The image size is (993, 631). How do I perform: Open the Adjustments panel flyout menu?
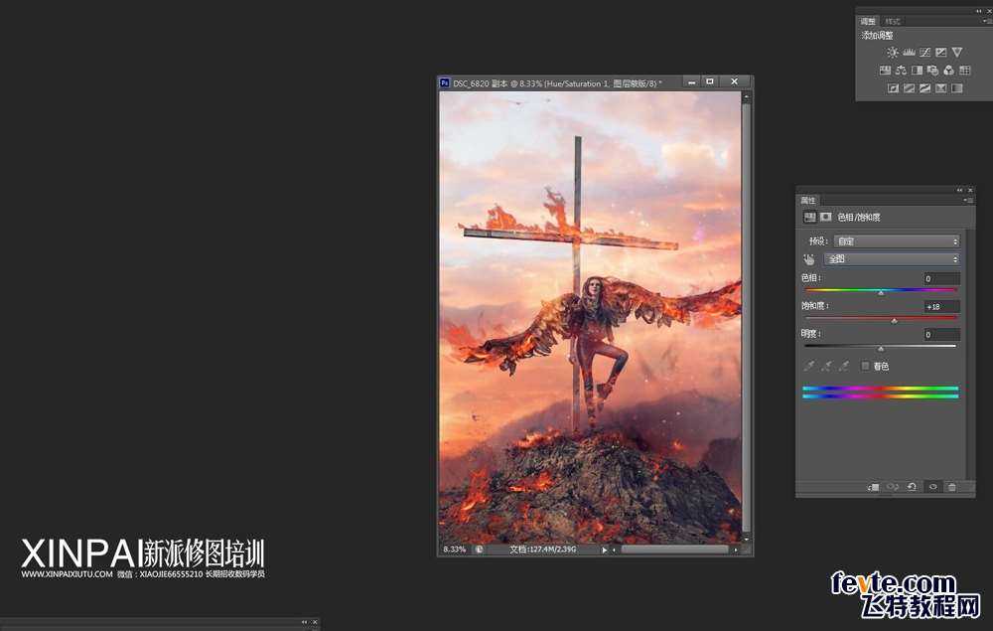tap(987, 21)
